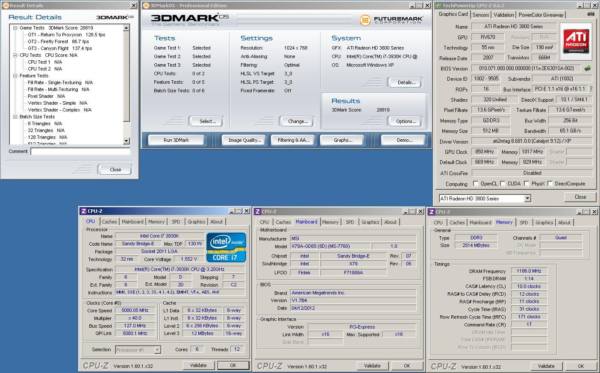Click the ATI Radeon Graphics logo

tap(576, 41)
